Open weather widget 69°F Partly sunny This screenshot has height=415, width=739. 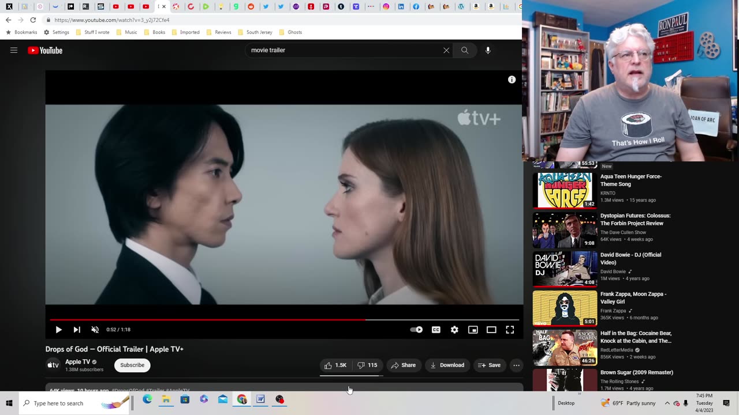point(628,403)
